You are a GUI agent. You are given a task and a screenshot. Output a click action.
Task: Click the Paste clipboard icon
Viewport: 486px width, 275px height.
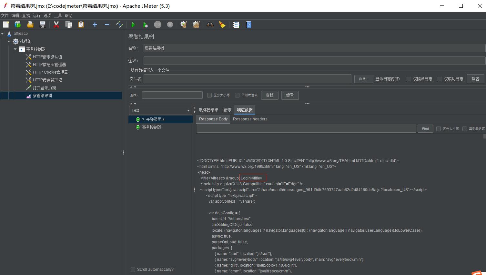click(x=81, y=25)
